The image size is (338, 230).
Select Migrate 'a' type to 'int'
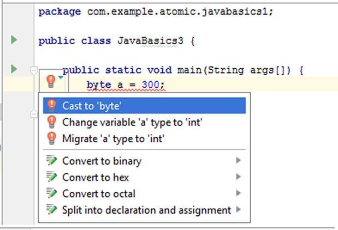(x=144, y=138)
